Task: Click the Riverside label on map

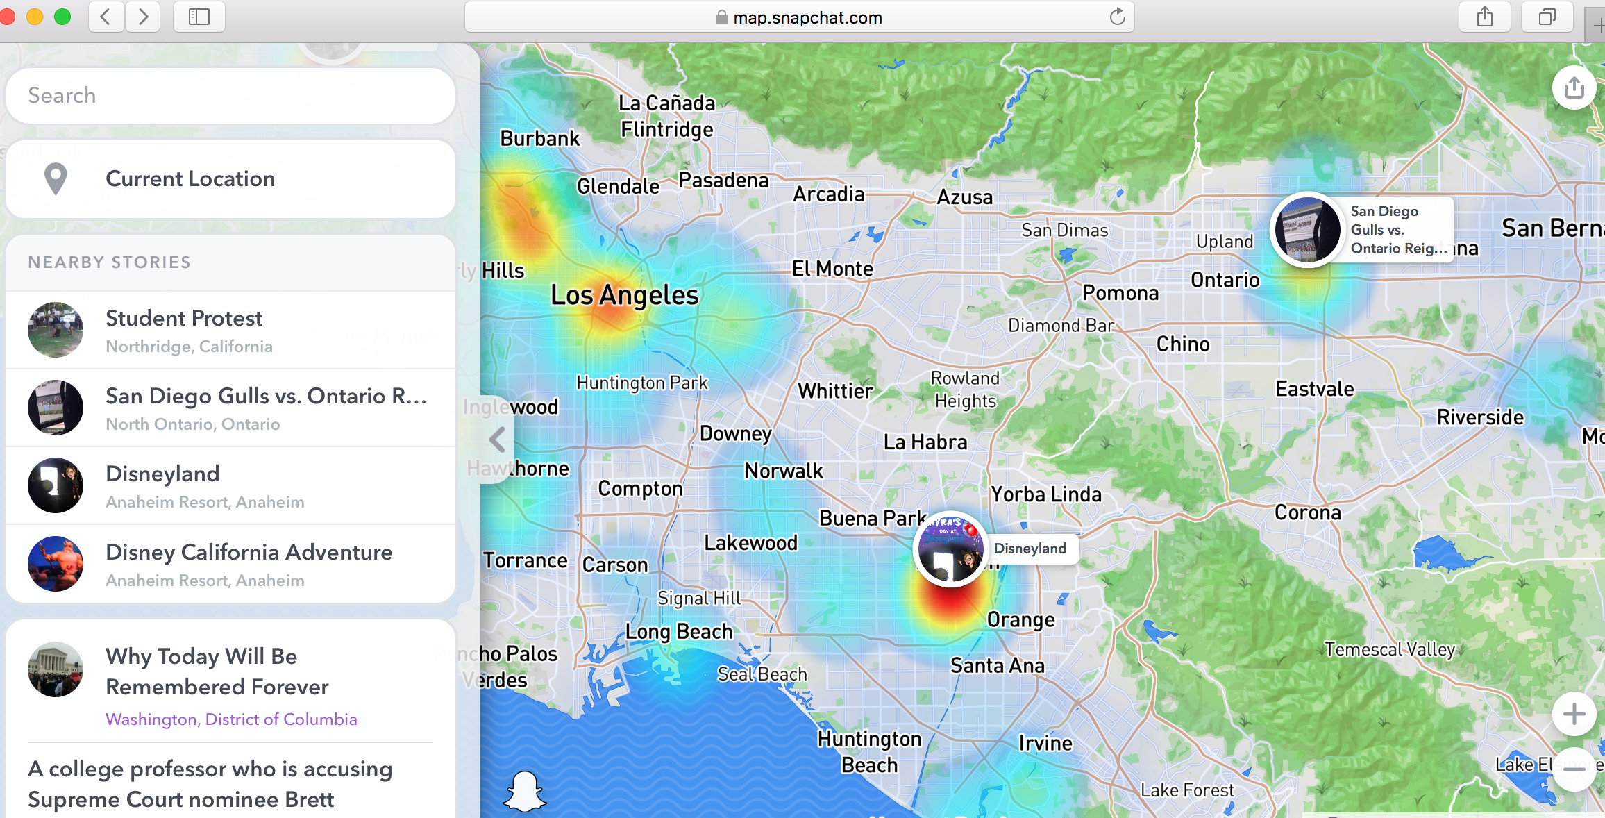Action: (1480, 417)
